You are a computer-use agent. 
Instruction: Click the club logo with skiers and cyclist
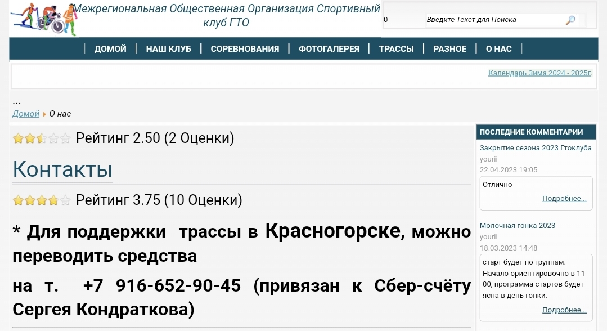click(43, 19)
